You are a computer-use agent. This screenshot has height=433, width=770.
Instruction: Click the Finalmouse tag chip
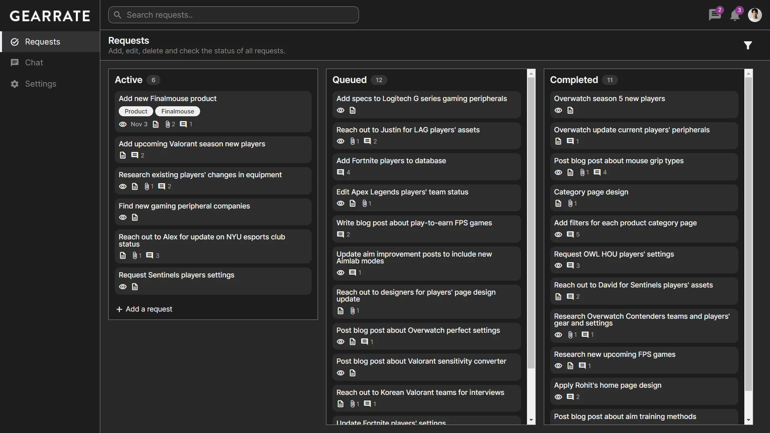click(178, 111)
